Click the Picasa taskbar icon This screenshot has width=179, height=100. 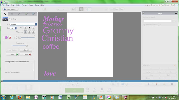pos(109,97)
